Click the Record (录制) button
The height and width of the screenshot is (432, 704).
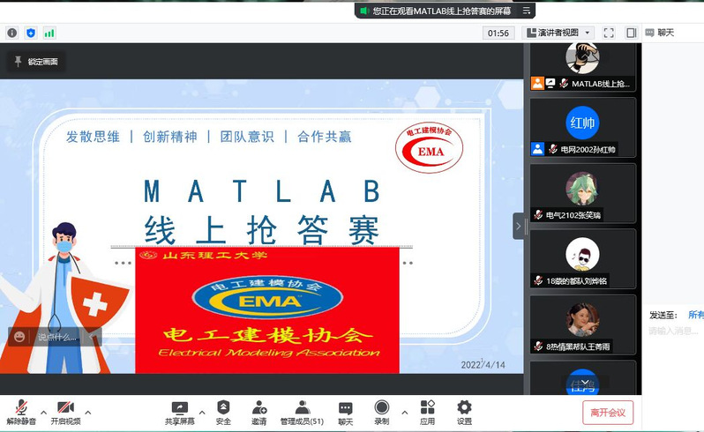(x=382, y=411)
